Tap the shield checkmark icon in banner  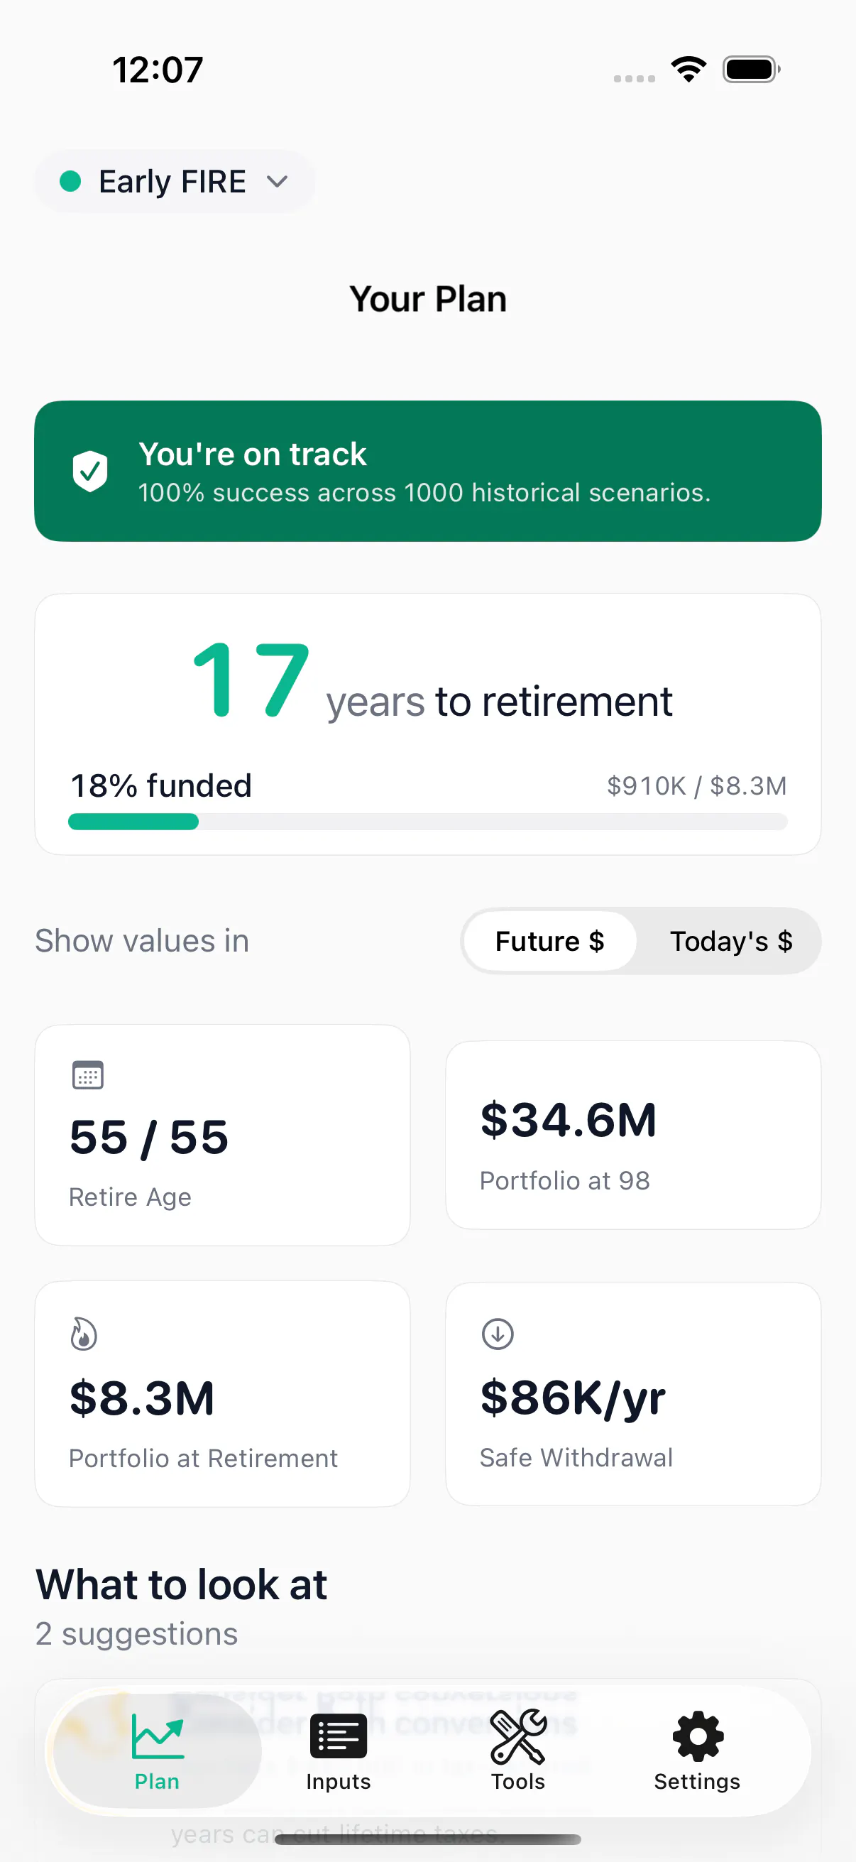[x=89, y=472]
